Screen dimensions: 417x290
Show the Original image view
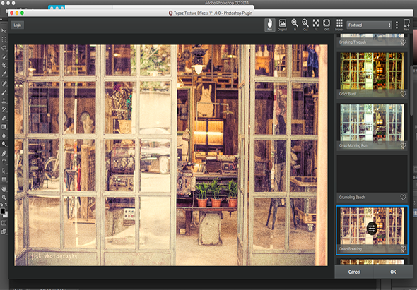pos(283,25)
